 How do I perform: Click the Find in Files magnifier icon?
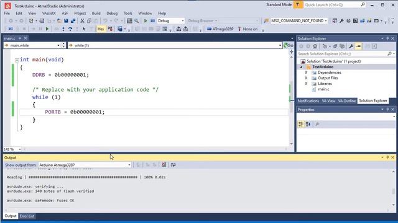coord(136,20)
